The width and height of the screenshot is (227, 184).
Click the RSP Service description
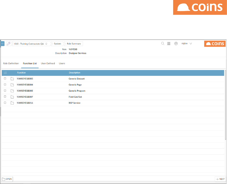75,103
